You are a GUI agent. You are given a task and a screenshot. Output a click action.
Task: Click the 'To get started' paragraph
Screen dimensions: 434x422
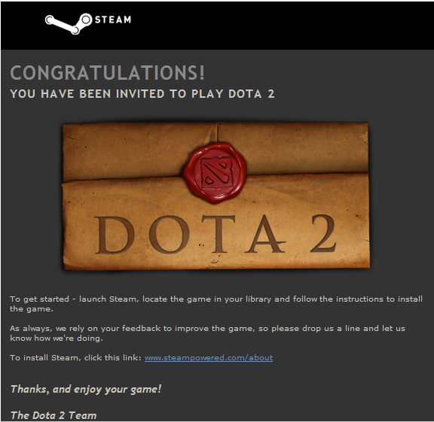(x=216, y=304)
